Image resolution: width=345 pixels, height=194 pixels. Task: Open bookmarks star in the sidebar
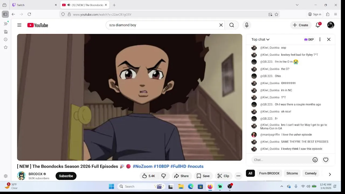6,47
